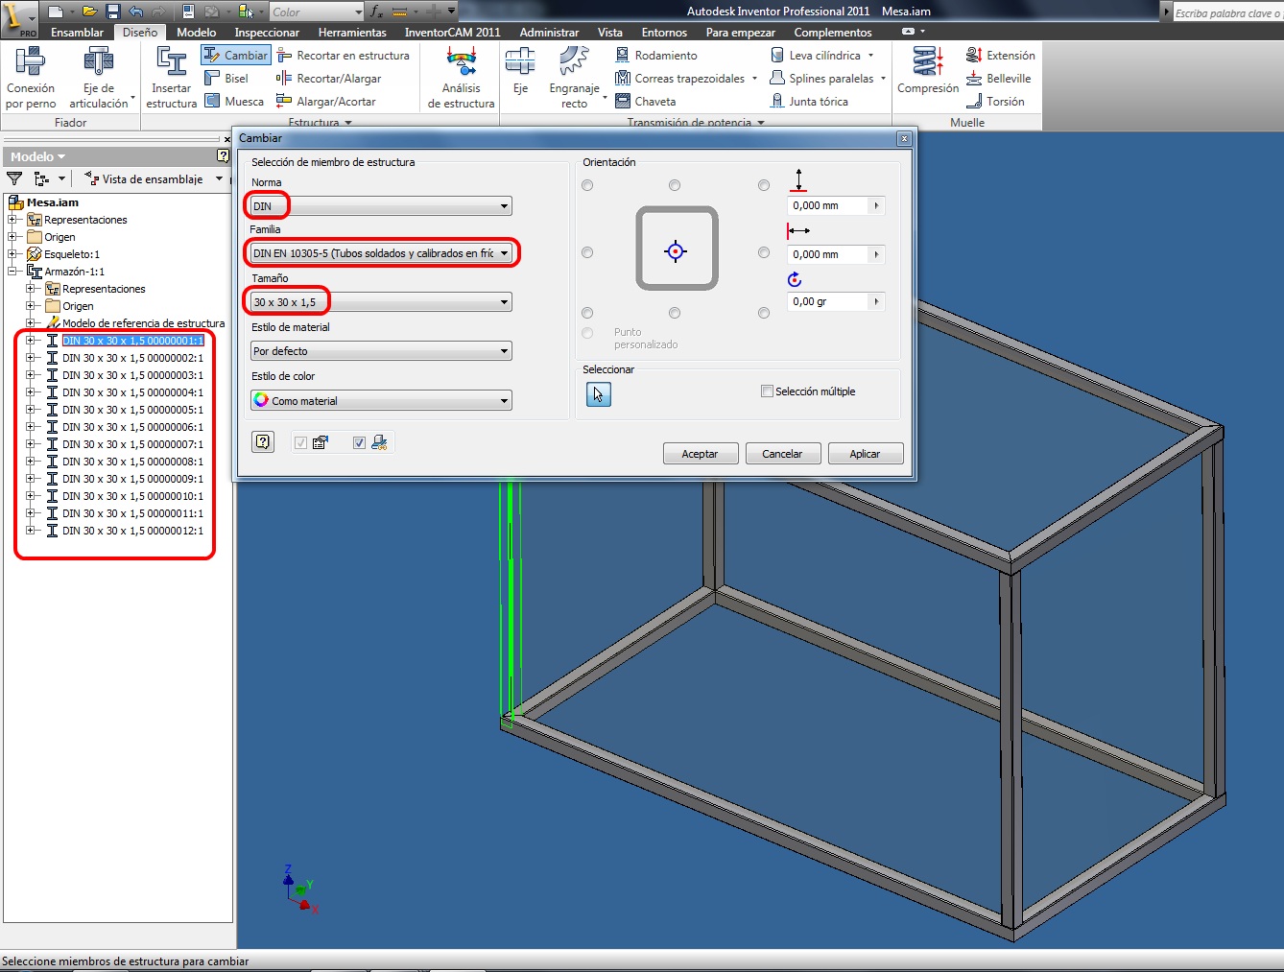Open the Estilo de color Como material selector
The height and width of the screenshot is (972, 1284).
point(381,400)
